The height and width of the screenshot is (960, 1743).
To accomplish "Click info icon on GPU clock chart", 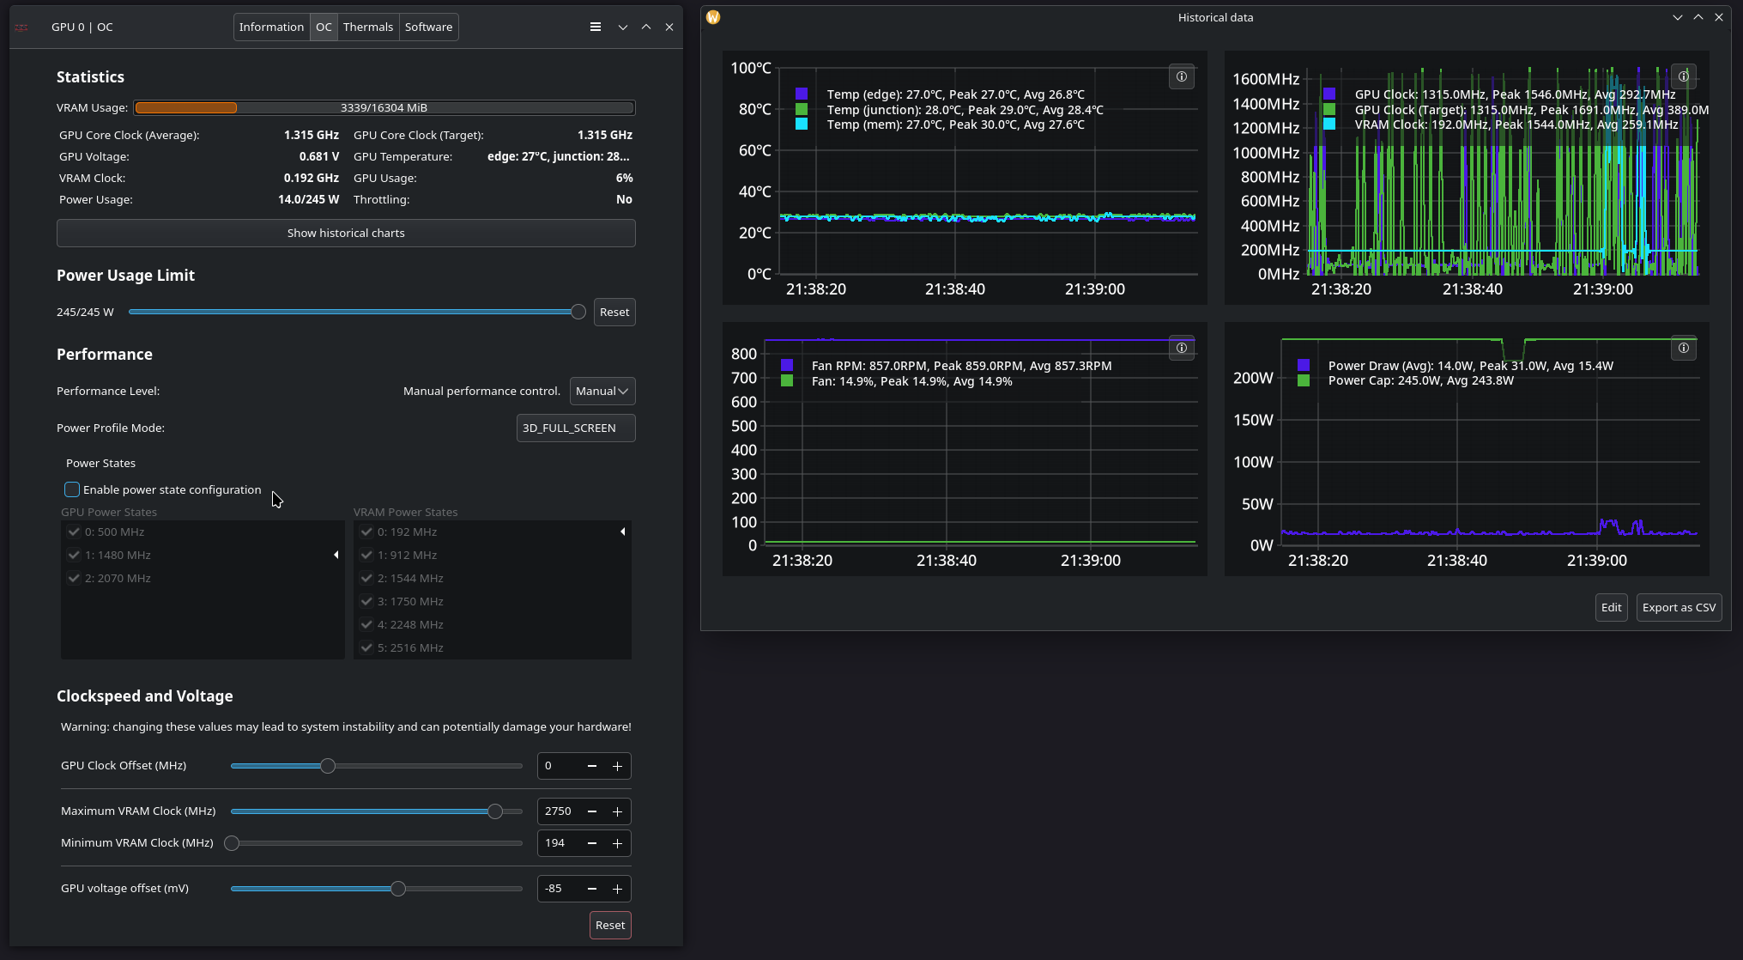I will [x=1683, y=77].
